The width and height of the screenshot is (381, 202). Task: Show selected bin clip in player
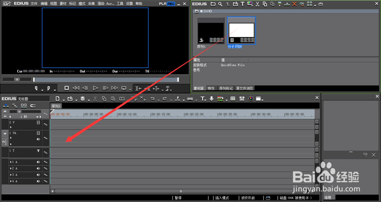(x=280, y=4)
